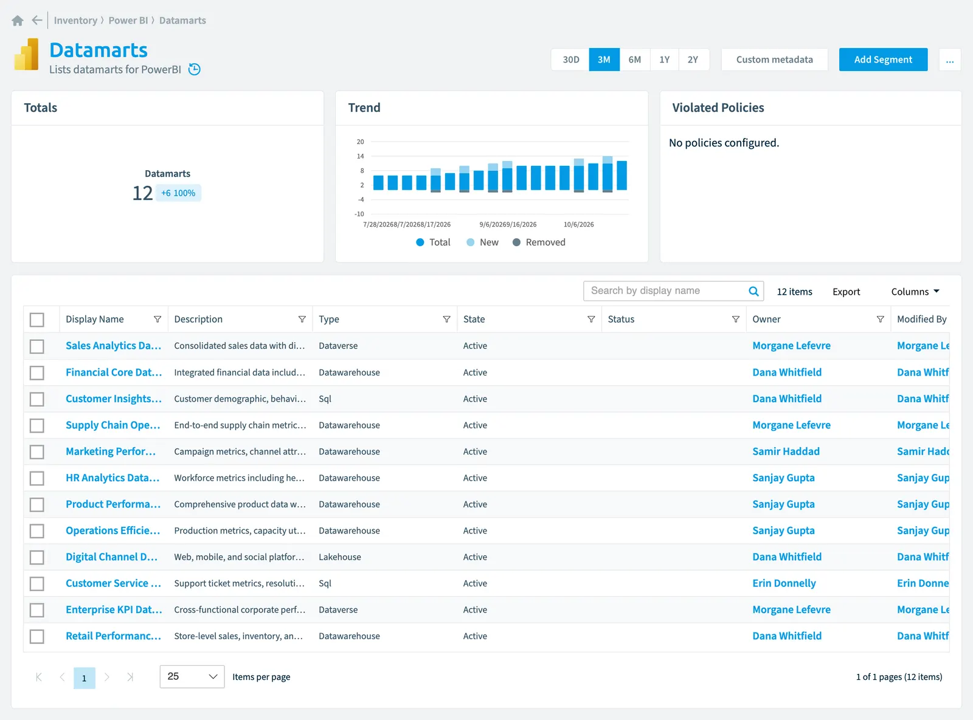Viewport: 973px width, 720px height.
Task: Check the HR Analytics row checkbox
Action: click(37, 478)
